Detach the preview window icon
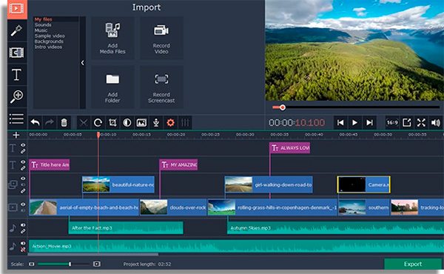444x274 pixels. coord(407,122)
